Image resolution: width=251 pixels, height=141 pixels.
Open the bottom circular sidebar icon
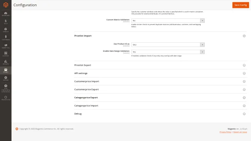click(6, 98)
